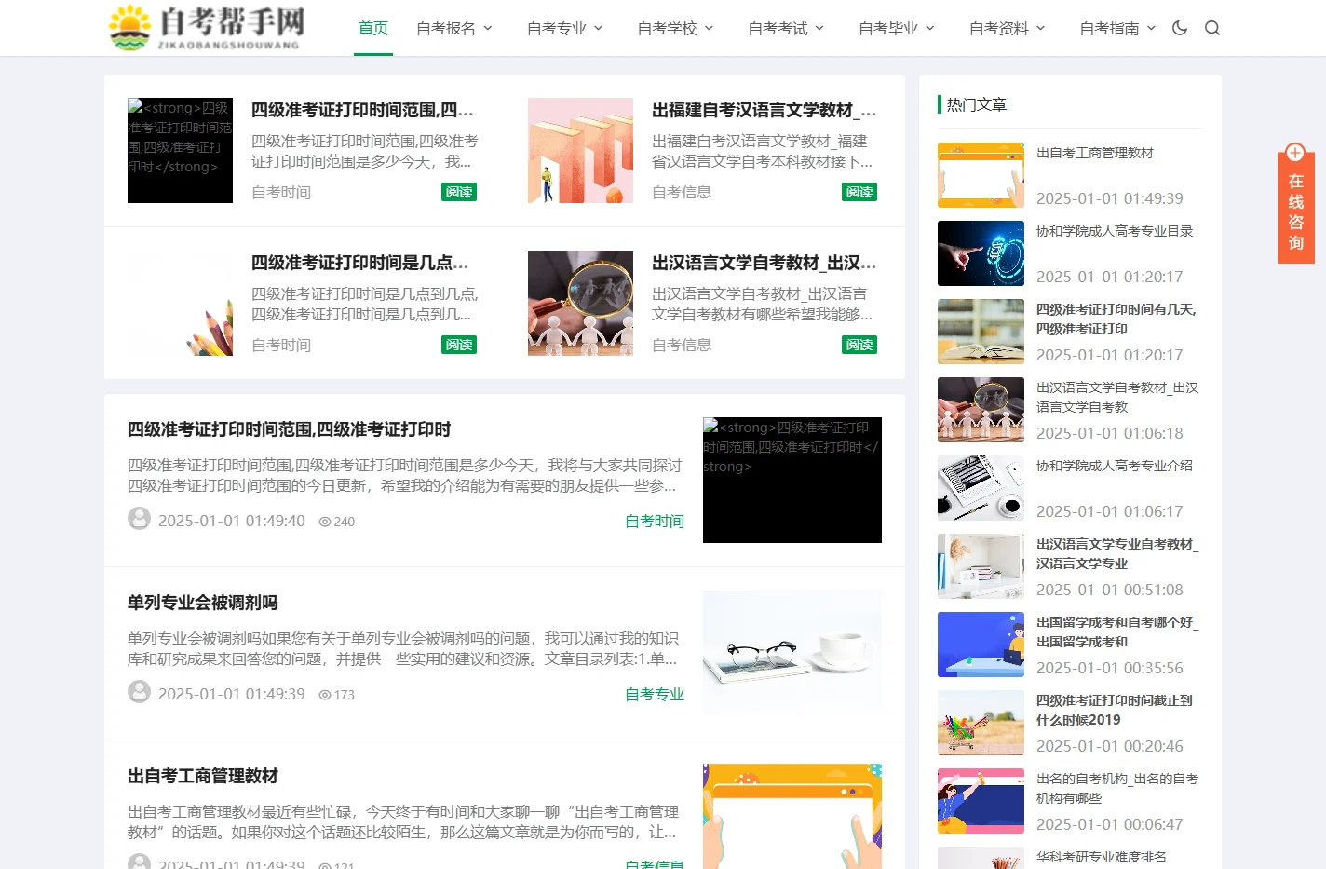1326x869 pixels.
Task: Open top card title 出福建自考汉语言文学教材_...
Action: point(764,110)
